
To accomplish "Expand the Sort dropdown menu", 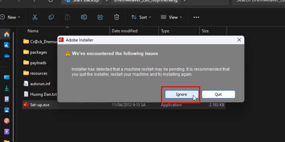I will pos(141,17).
